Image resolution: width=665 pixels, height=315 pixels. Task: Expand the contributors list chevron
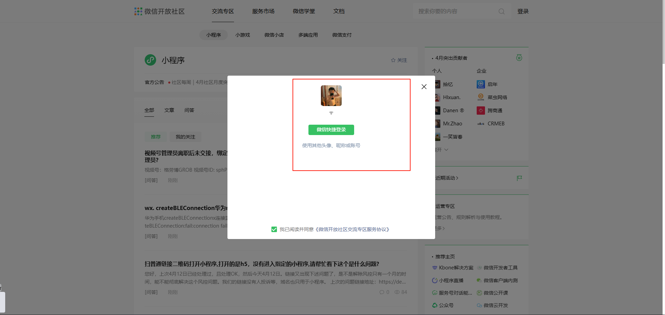[x=446, y=150]
